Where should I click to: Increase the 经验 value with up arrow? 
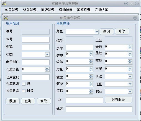point(91,60)
